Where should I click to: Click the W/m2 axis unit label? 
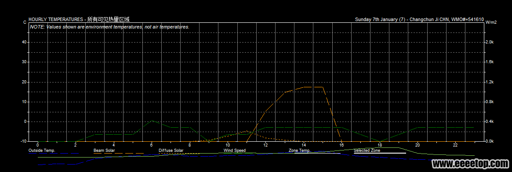pos(491,22)
